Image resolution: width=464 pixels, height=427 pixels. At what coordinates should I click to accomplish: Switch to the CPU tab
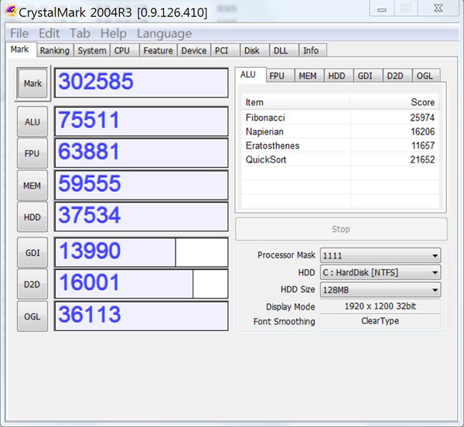coord(125,50)
